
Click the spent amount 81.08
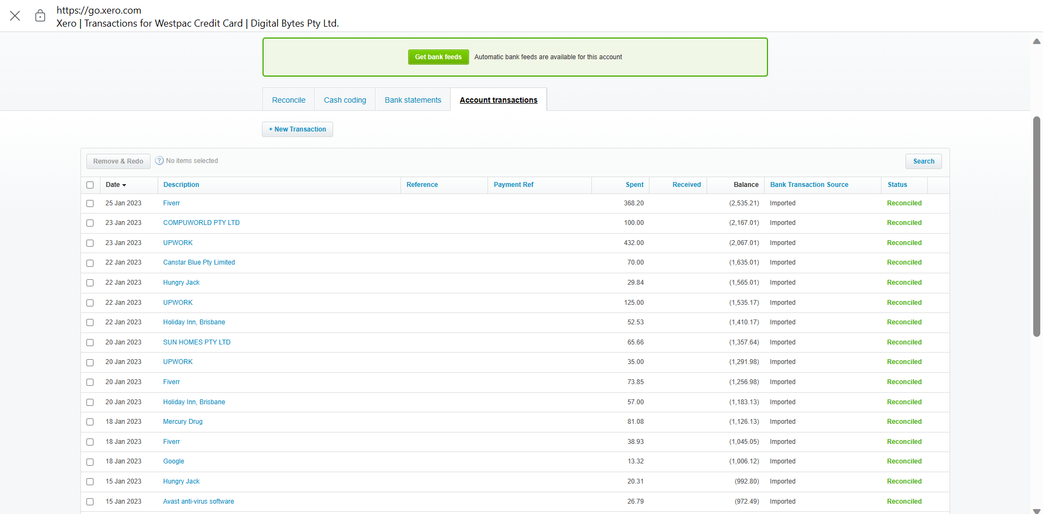pyautogui.click(x=635, y=422)
